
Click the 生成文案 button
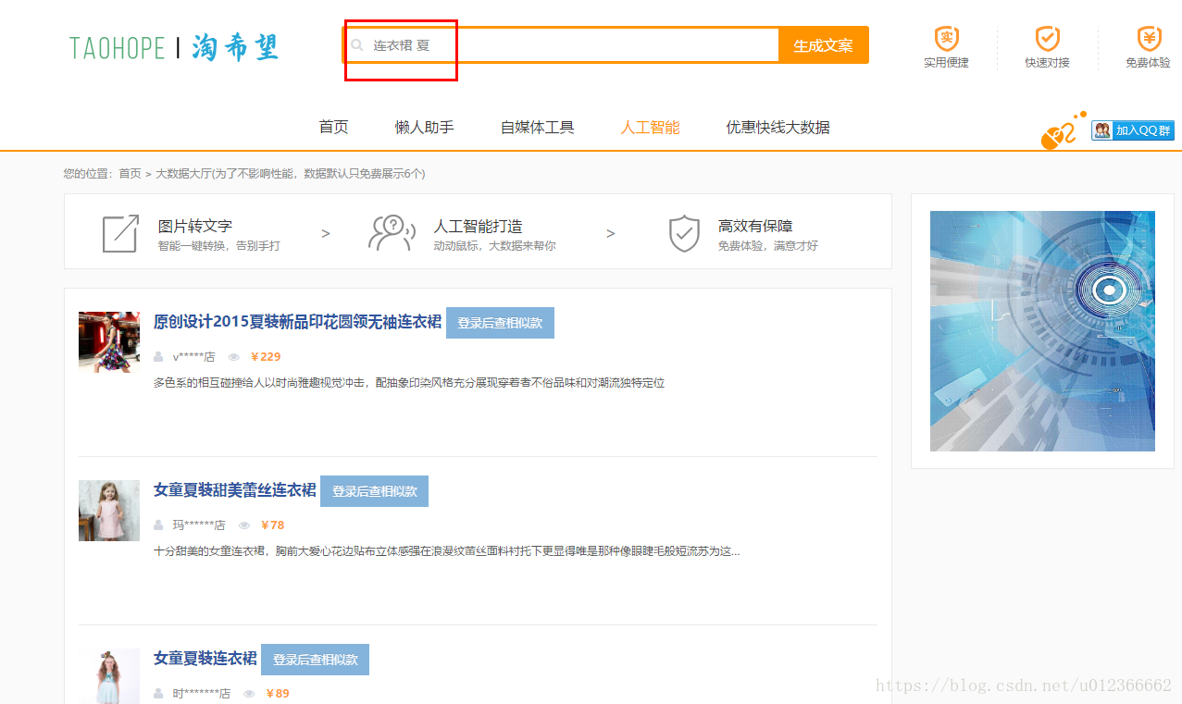824,45
